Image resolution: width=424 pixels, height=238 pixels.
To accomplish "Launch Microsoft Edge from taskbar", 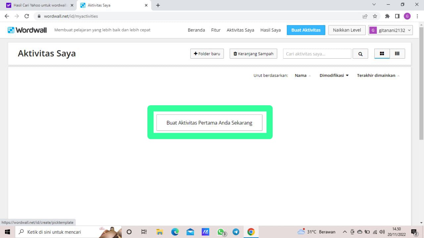I will (x=175, y=232).
